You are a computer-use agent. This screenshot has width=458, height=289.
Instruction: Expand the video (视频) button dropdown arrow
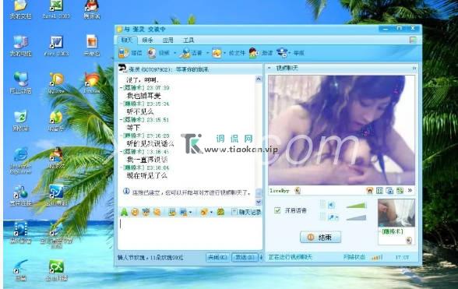[175, 53]
